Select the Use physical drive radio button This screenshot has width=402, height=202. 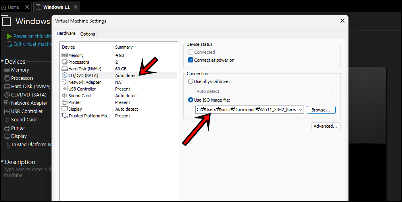pos(190,81)
